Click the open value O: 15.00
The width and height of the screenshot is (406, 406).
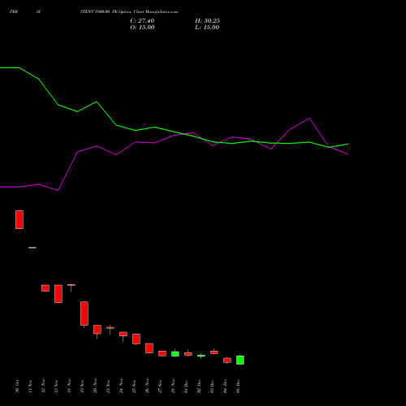142,28
